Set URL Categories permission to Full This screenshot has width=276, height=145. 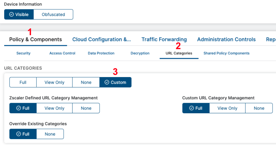coord(23,82)
